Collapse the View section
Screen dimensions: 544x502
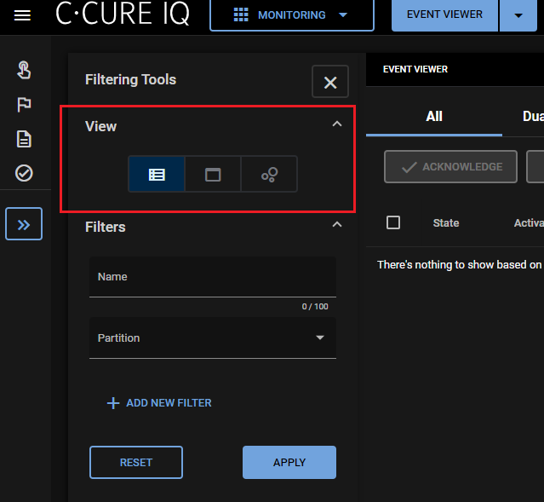point(336,125)
